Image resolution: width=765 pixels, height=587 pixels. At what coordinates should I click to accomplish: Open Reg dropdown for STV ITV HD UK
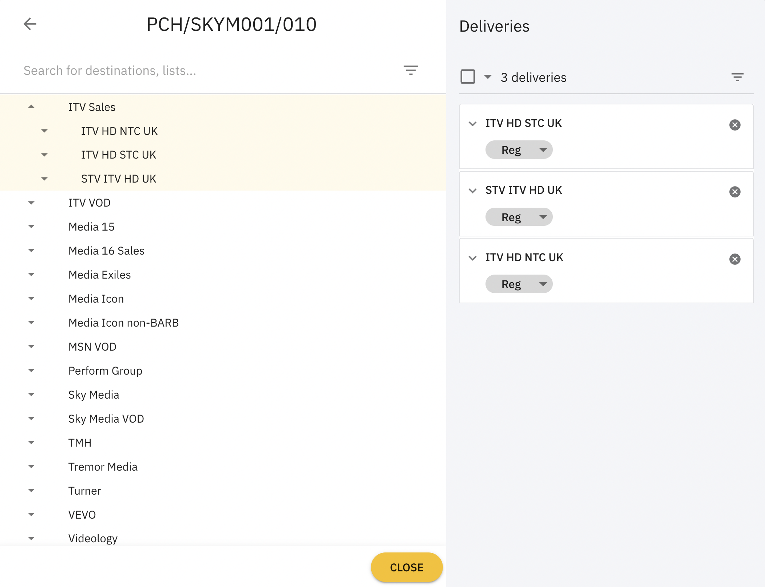pyautogui.click(x=519, y=217)
